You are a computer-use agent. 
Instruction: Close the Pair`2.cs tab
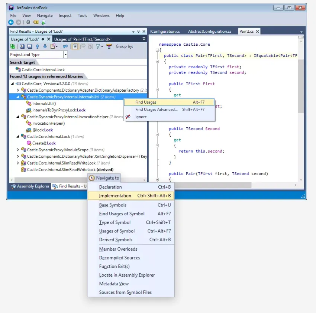coord(257,32)
